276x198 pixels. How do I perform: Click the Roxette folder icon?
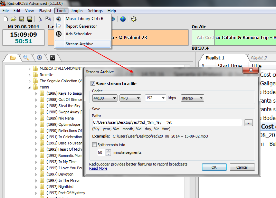pyautogui.click(x=36, y=75)
